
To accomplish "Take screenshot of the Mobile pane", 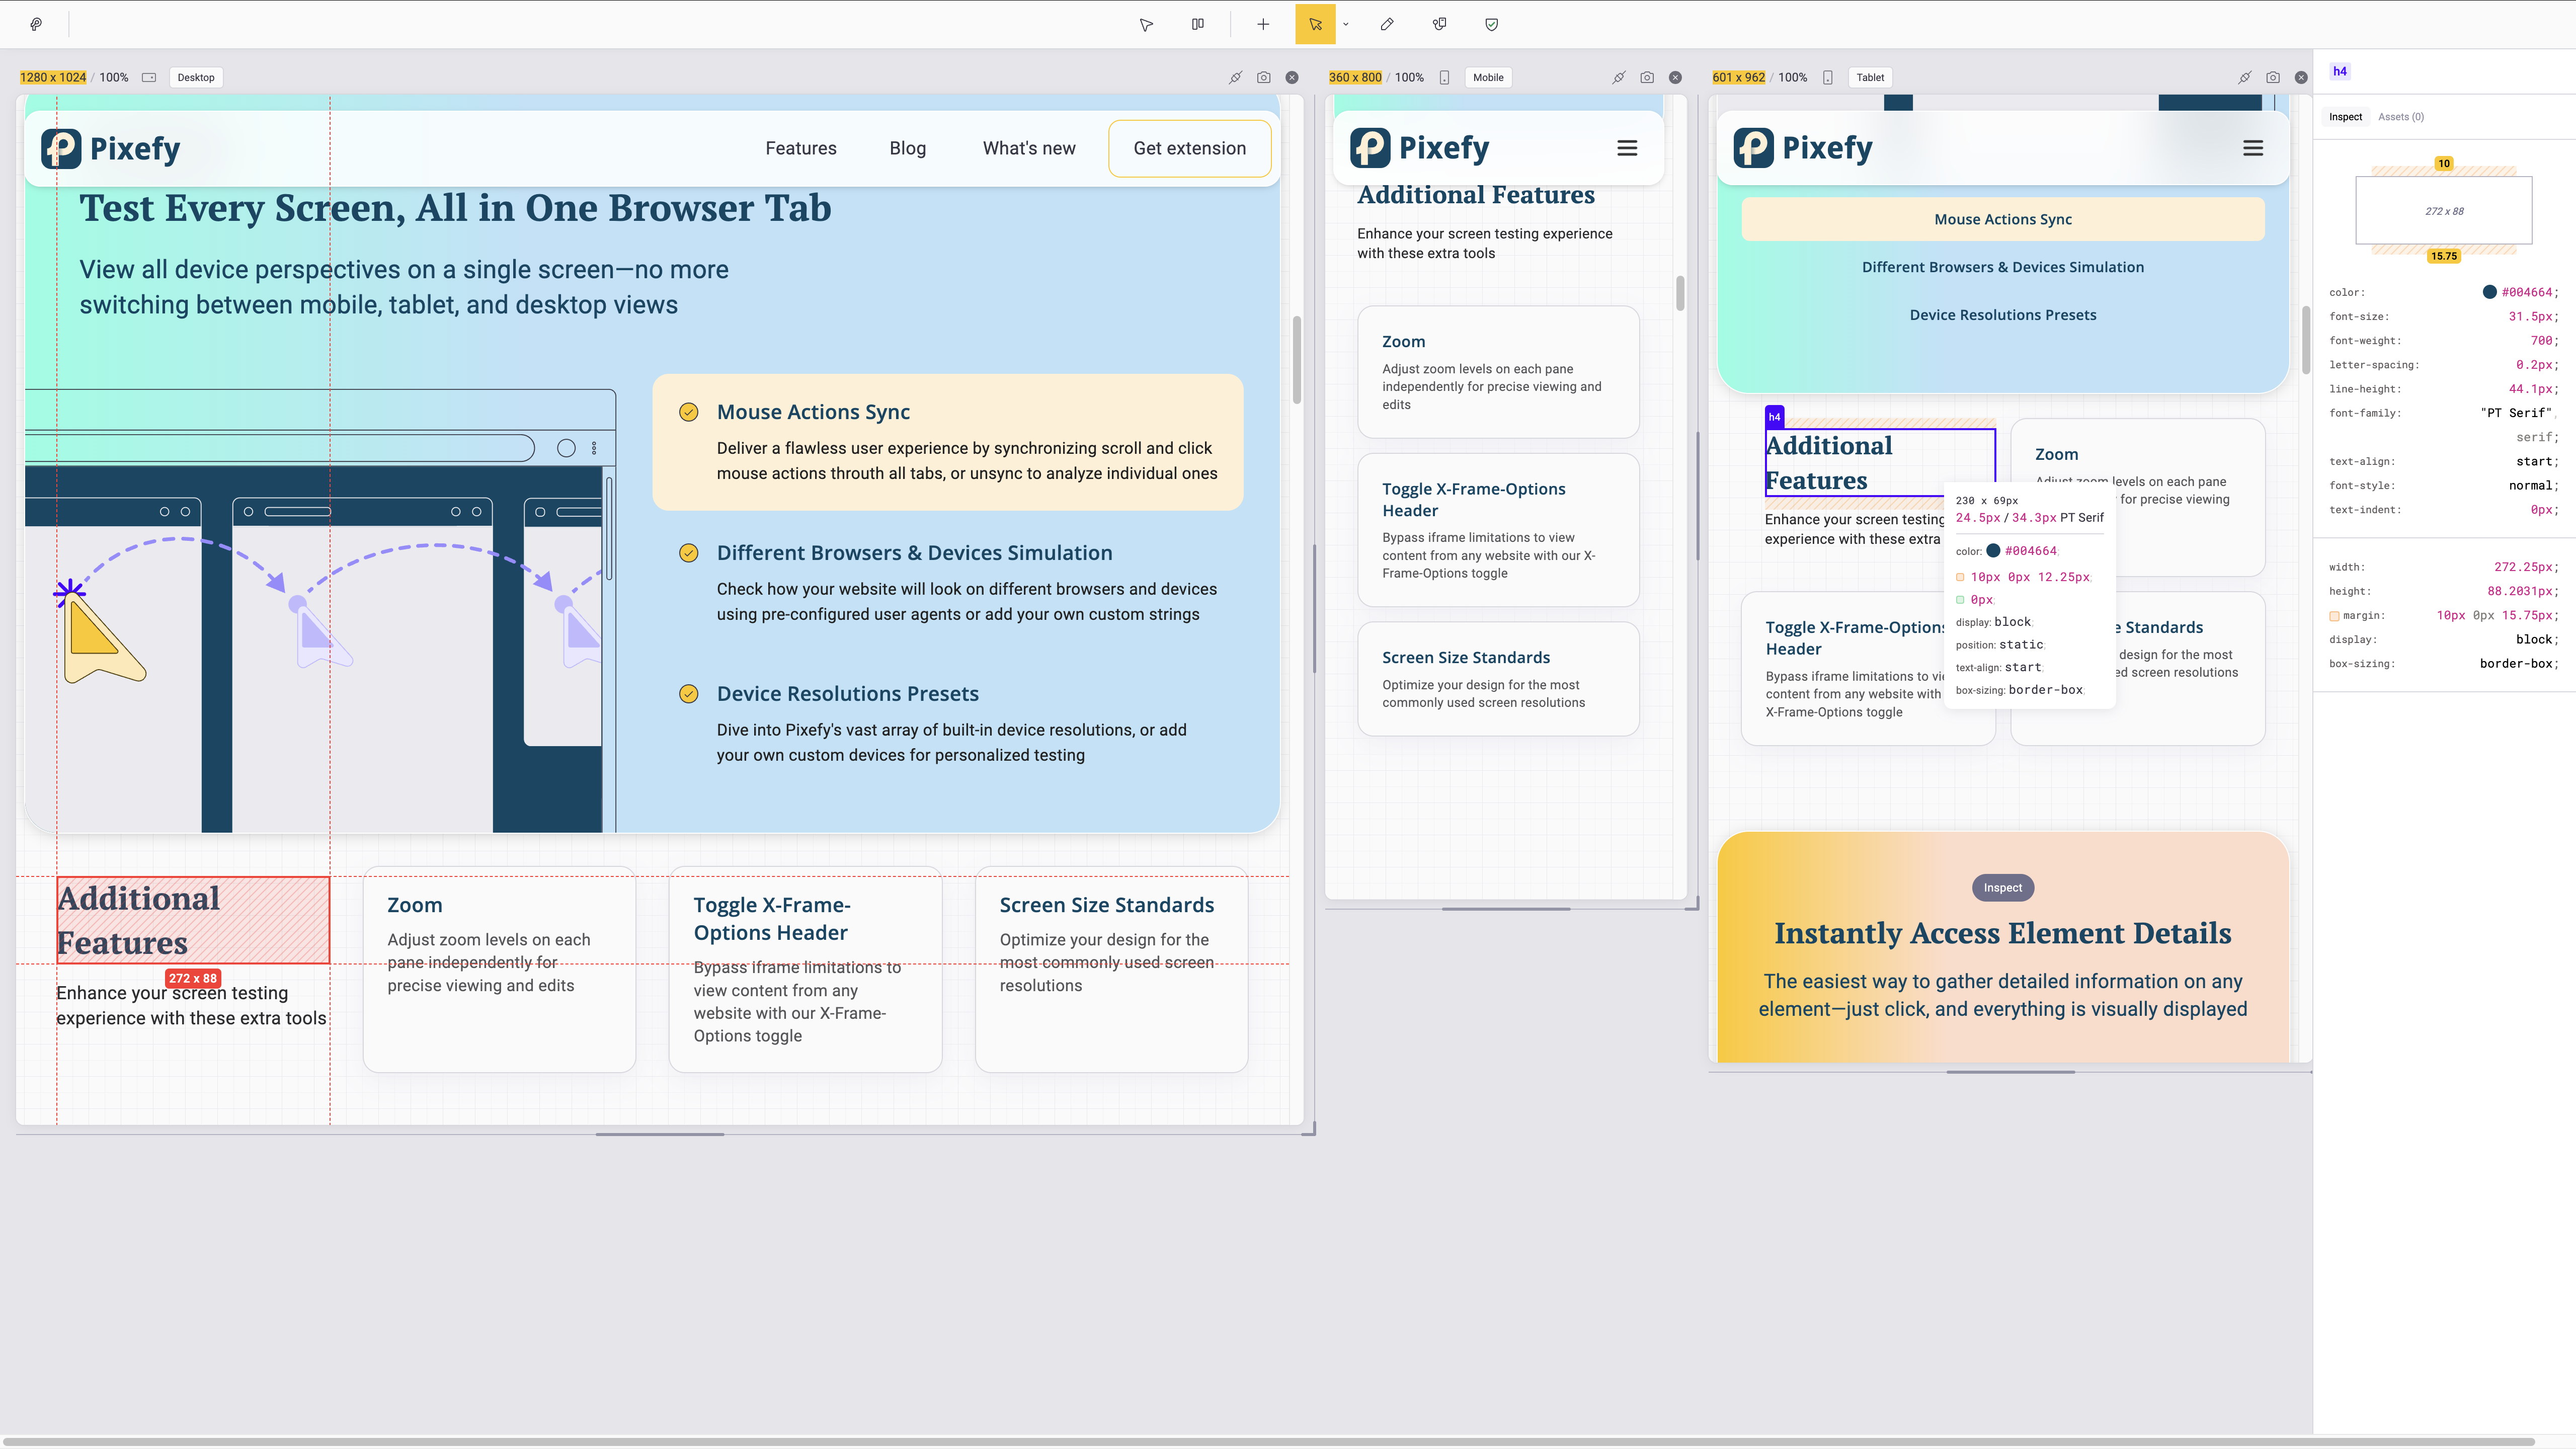I will [x=1647, y=77].
